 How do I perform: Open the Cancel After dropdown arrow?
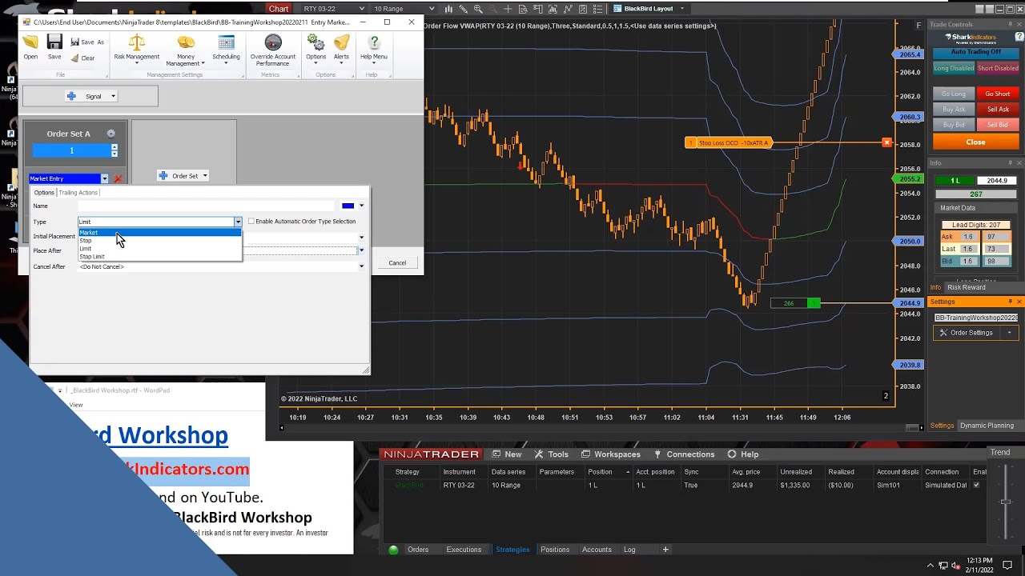[361, 266]
